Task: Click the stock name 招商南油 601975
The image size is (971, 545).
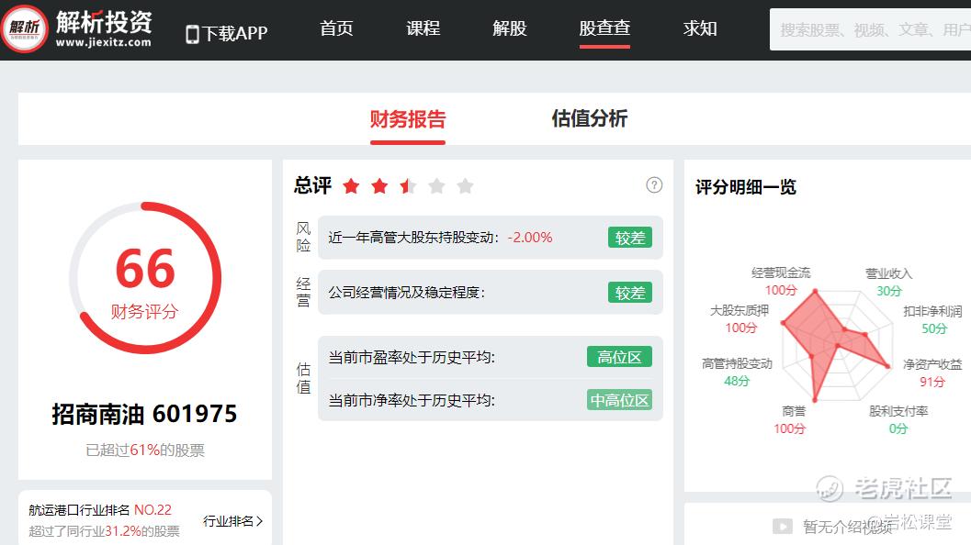Action: (145, 414)
